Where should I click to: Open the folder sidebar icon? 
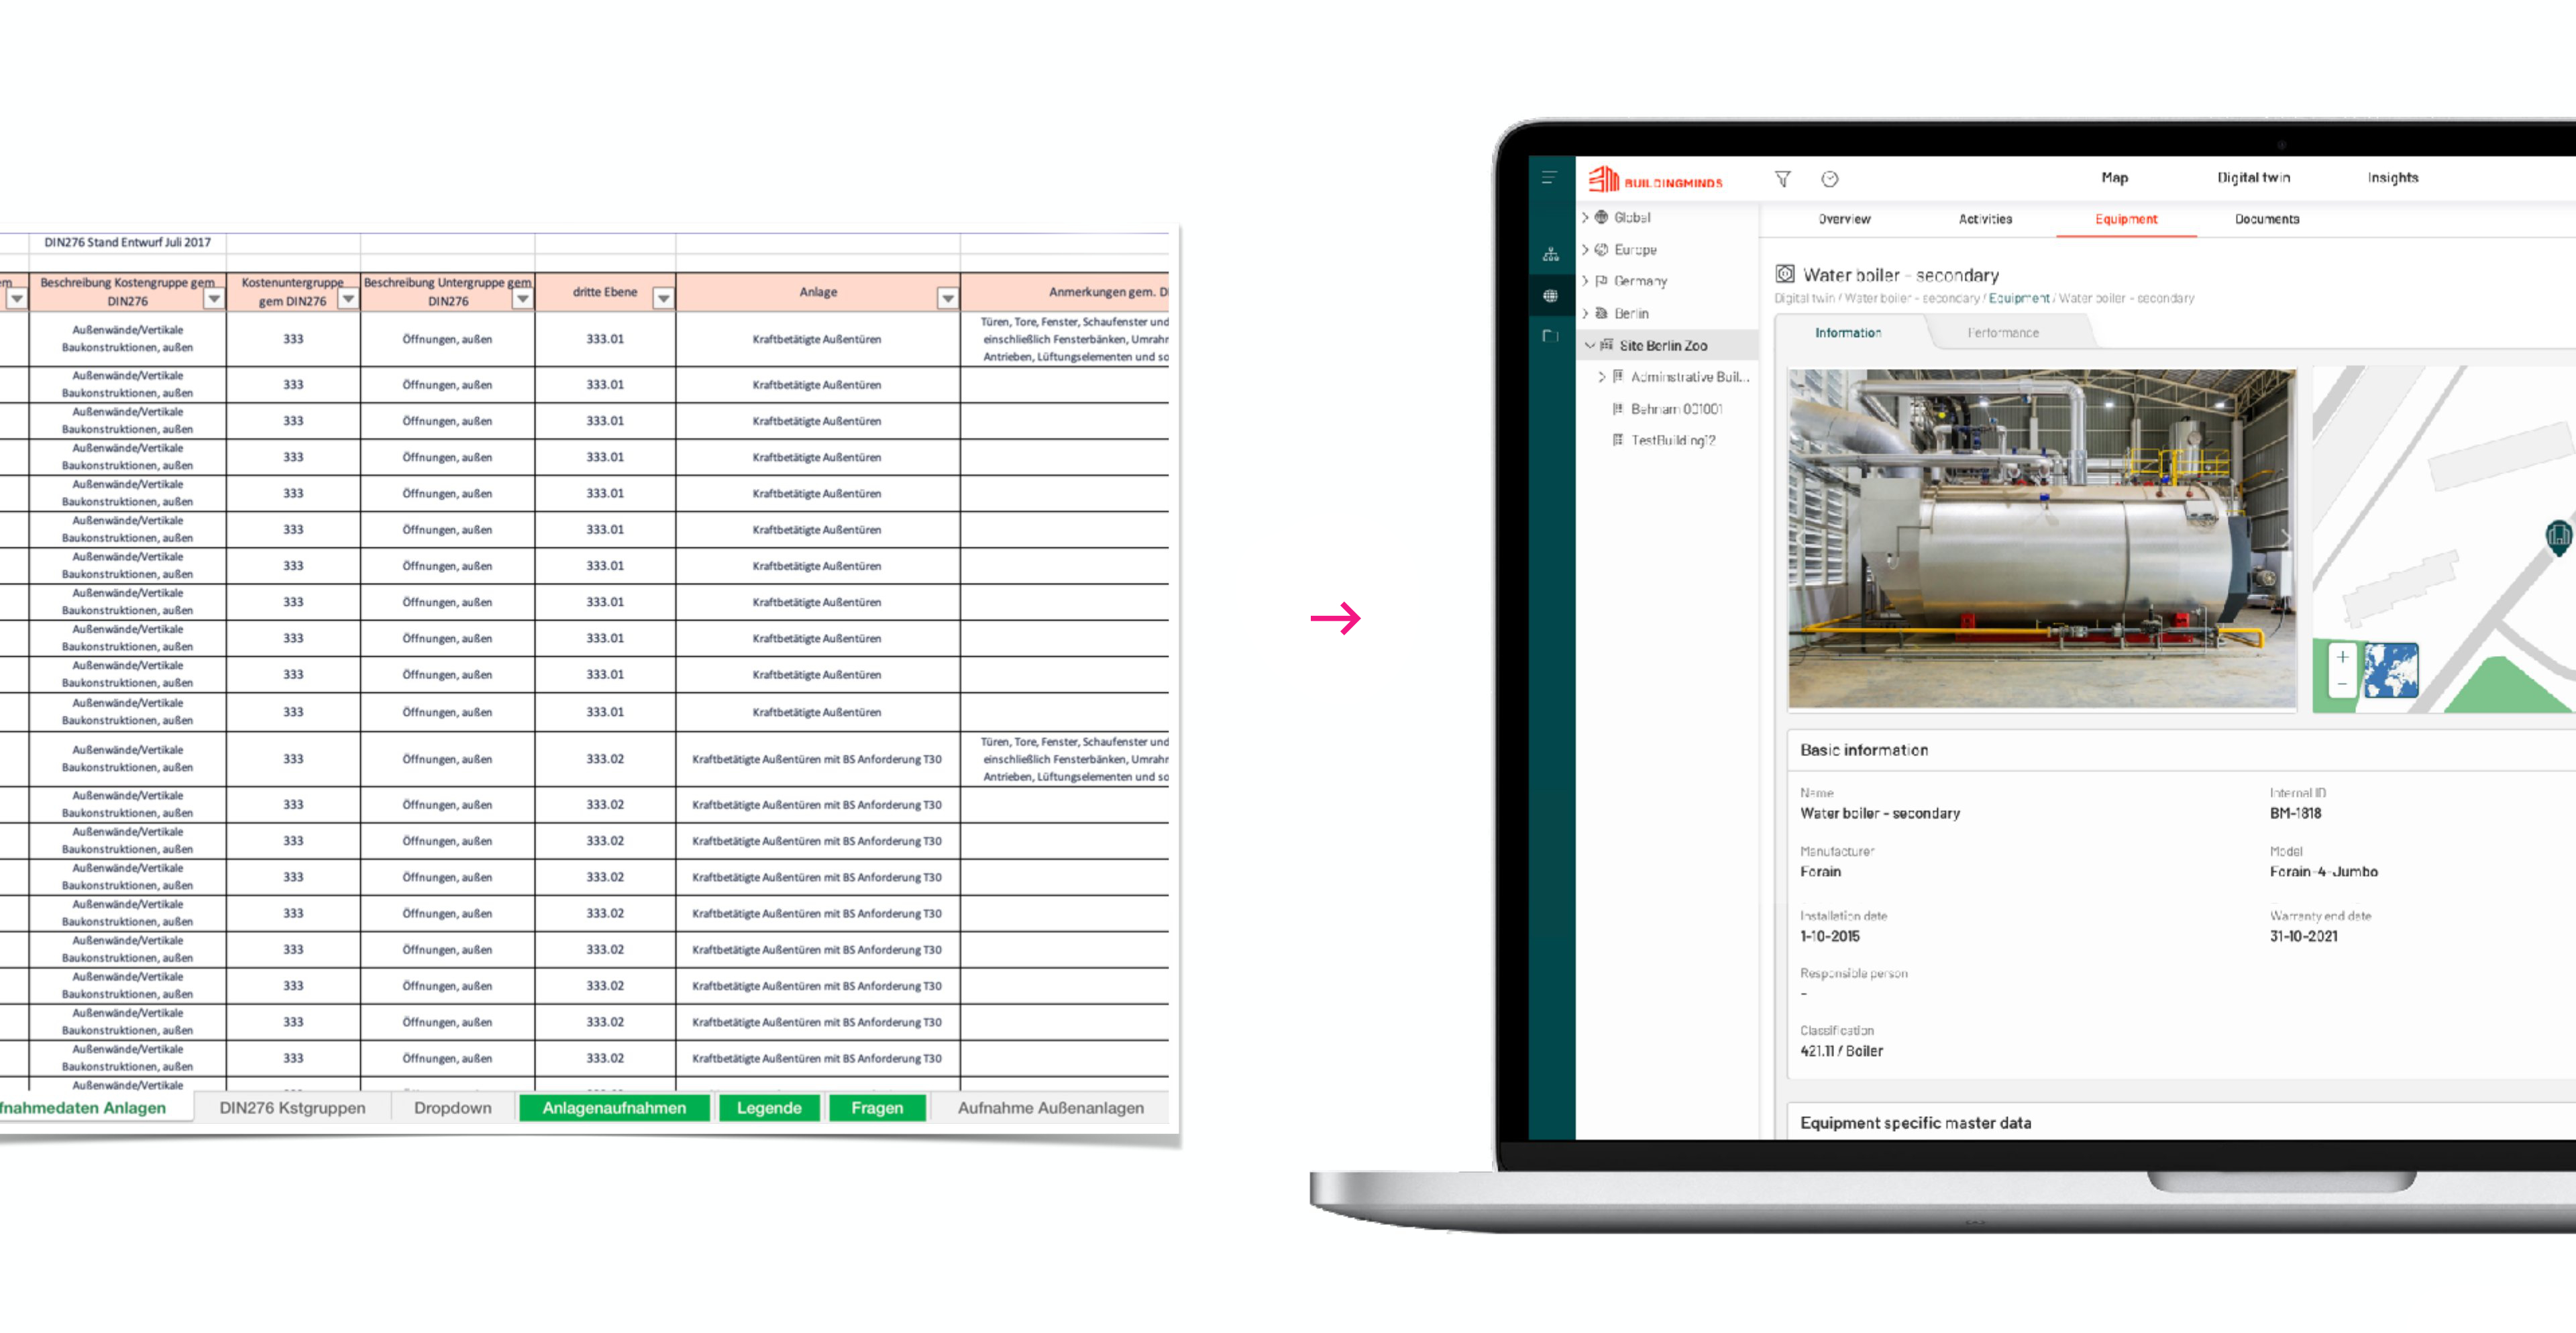pos(1550,336)
